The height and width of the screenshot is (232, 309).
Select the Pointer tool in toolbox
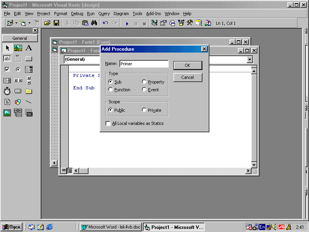coord(7,48)
